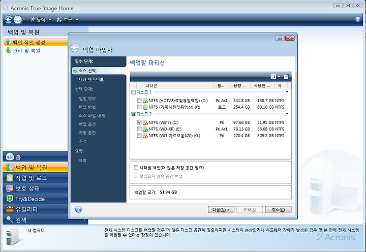
Task: Open 검색 section
Action: click(x=35, y=220)
